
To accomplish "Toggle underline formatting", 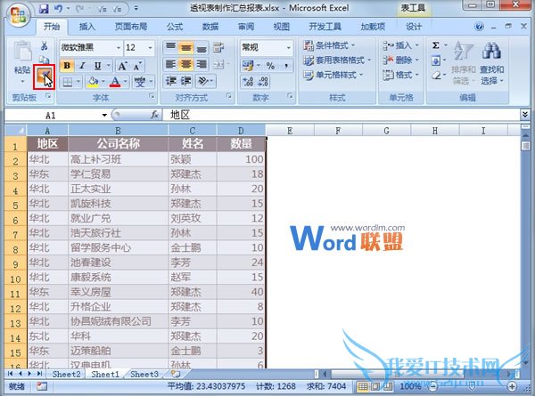I will 97,66.
